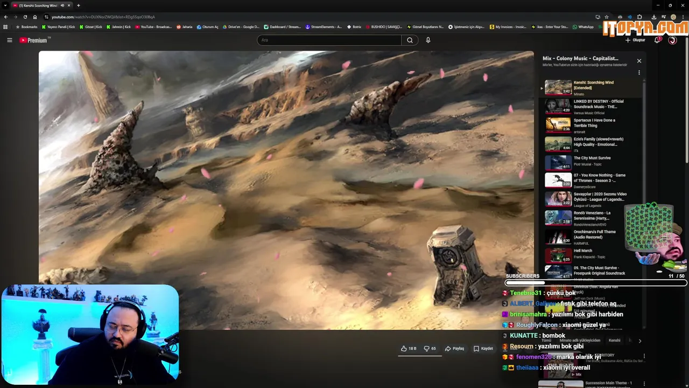Open the options for The BLADE TERRITORY suggestion
The image size is (689, 388).
click(644, 356)
